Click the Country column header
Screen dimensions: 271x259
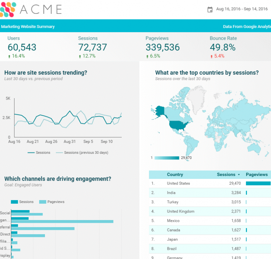click(x=175, y=174)
